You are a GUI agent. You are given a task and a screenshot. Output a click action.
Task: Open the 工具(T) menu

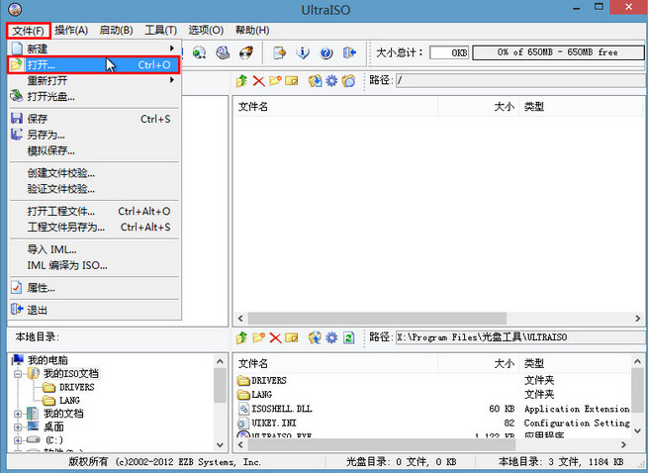[160, 31]
